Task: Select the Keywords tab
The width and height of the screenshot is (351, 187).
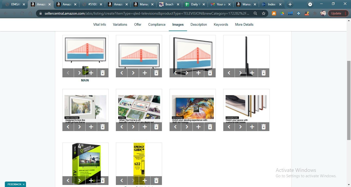Action: 221,25
